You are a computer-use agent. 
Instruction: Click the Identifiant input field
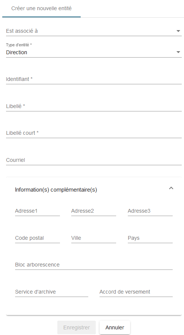coord(94,79)
